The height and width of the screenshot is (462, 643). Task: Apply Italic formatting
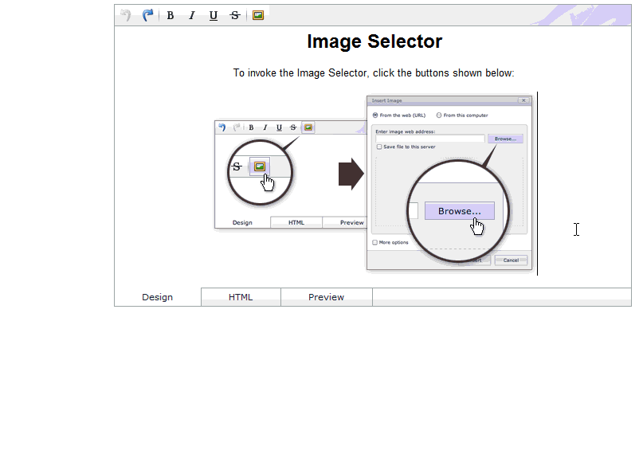pyautogui.click(x=190, y=14)
